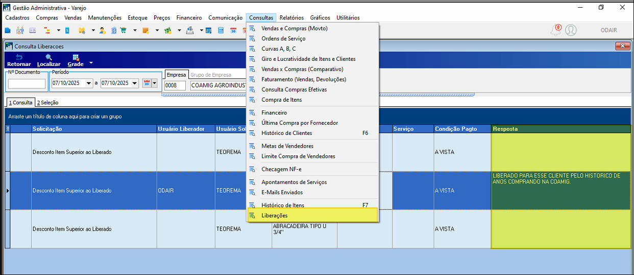The image size is (634, 275).
Task: Click the cash register toolbar icon
Action: tap(190, 31)
